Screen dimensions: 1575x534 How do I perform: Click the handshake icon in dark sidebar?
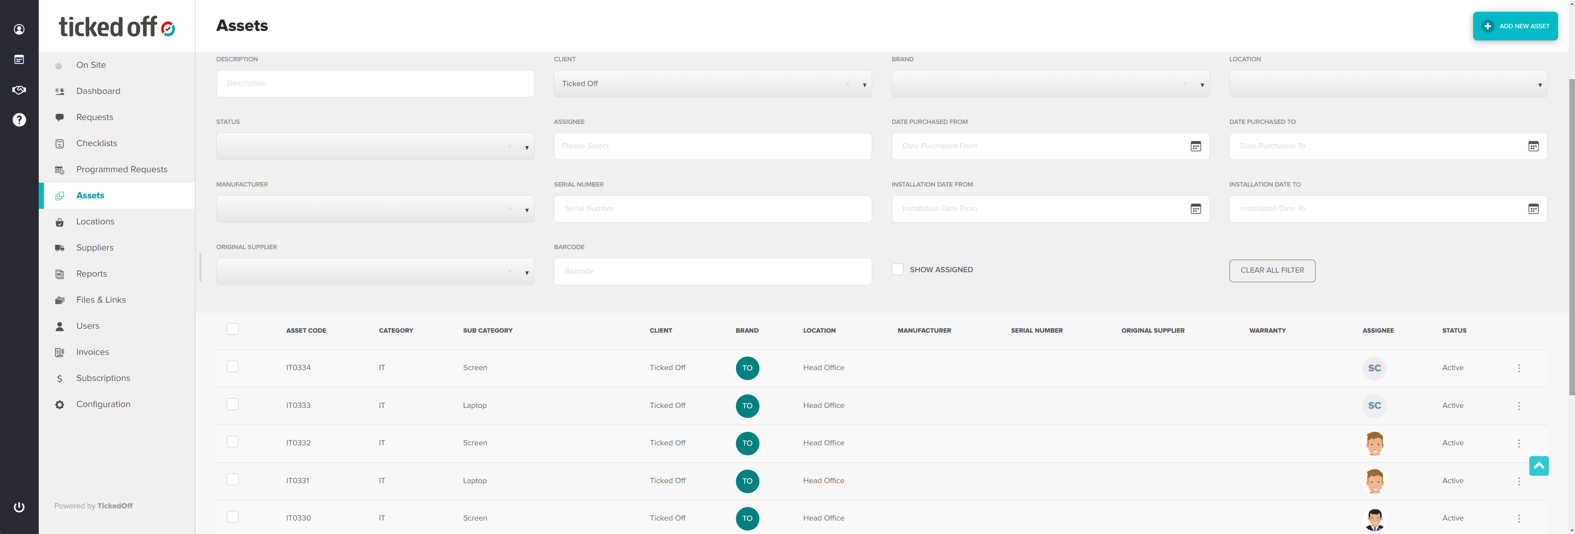[x=19, y=90]
